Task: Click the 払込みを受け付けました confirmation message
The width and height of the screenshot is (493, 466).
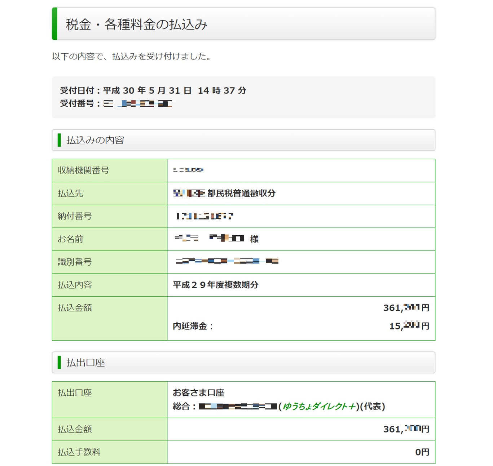Action: (x=132, y=57)
